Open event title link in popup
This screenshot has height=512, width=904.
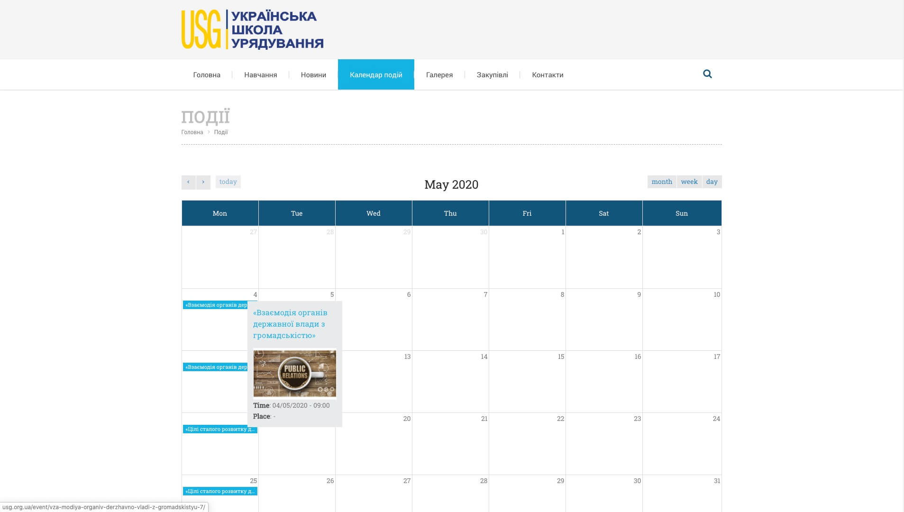pyautogui.click(x=290, y=324)
